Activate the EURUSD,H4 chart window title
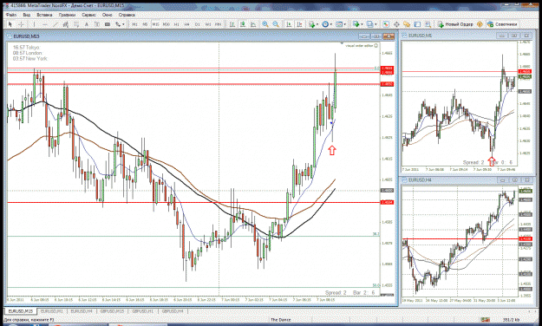 (x=420, y=179)
